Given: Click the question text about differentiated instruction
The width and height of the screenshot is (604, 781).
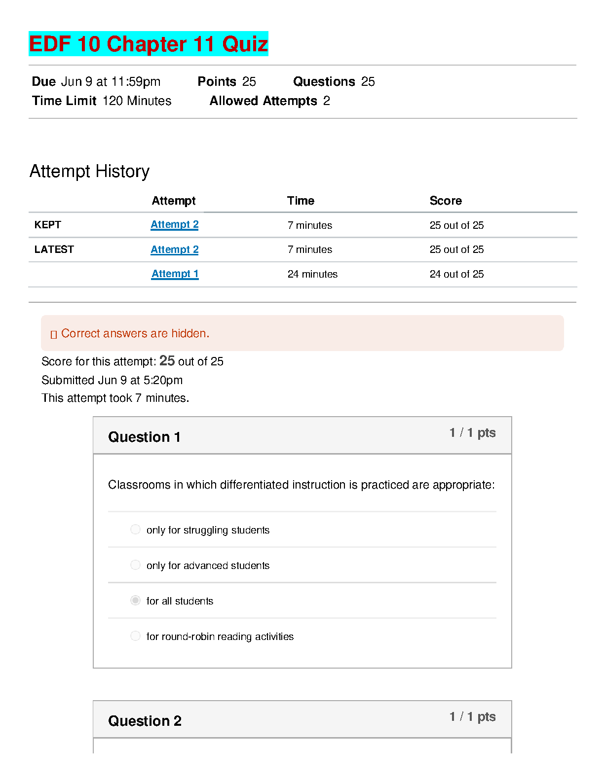Looking at the screenshot, I should pyautogui.click(x=302, y=485).
